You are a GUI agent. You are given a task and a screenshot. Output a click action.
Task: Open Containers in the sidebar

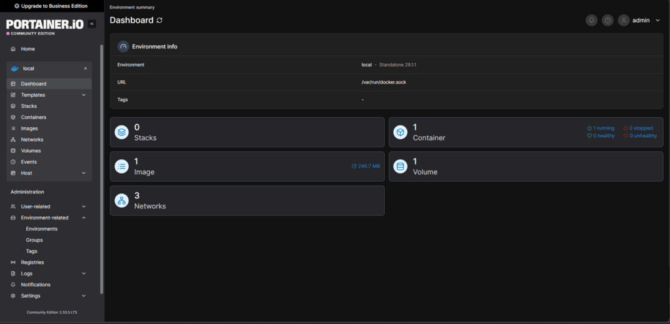33,118
